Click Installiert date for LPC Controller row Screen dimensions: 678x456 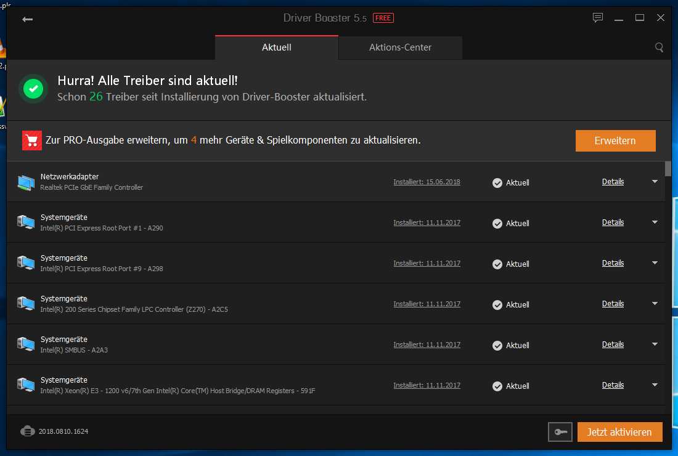click(427, 304)
